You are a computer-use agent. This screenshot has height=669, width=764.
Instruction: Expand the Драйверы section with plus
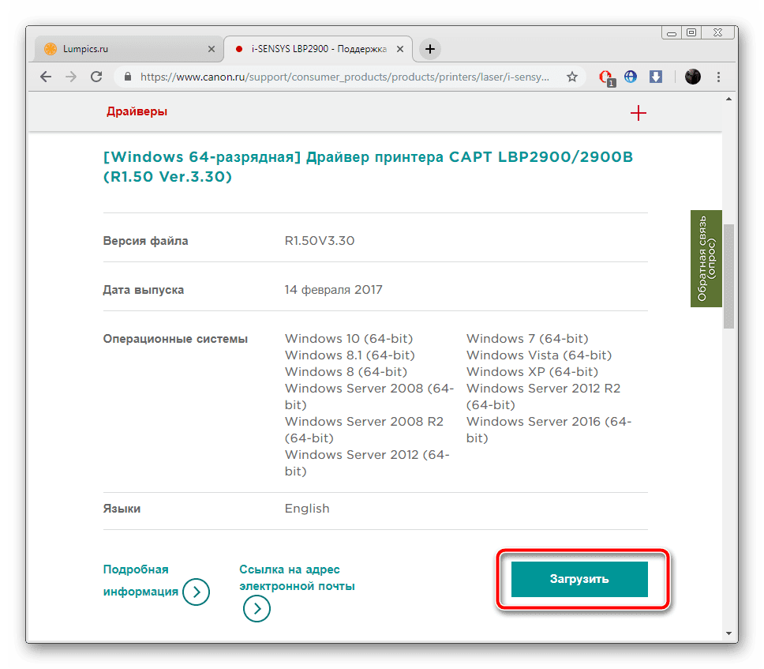coord(638,113)
